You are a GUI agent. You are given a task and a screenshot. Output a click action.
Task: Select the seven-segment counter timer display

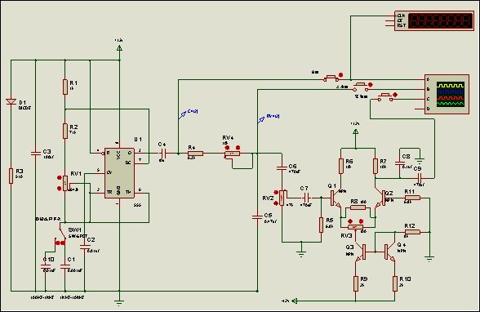[434, 20]
